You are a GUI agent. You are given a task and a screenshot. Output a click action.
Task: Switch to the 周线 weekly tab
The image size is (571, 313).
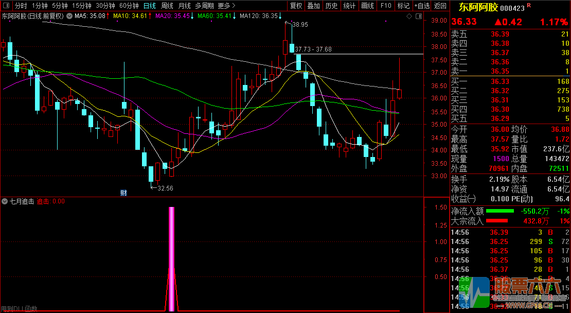pos(167,6)
